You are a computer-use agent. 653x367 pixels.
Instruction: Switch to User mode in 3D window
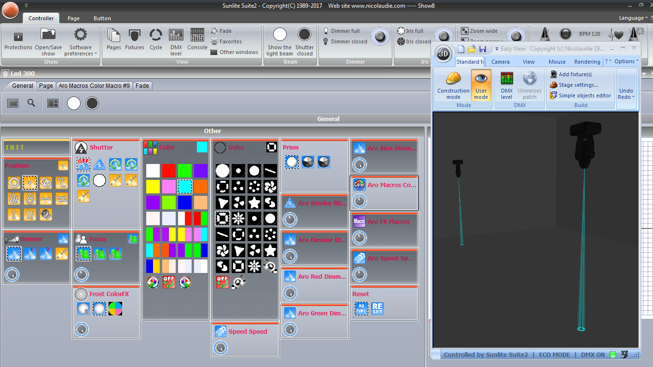coord(481,85)
